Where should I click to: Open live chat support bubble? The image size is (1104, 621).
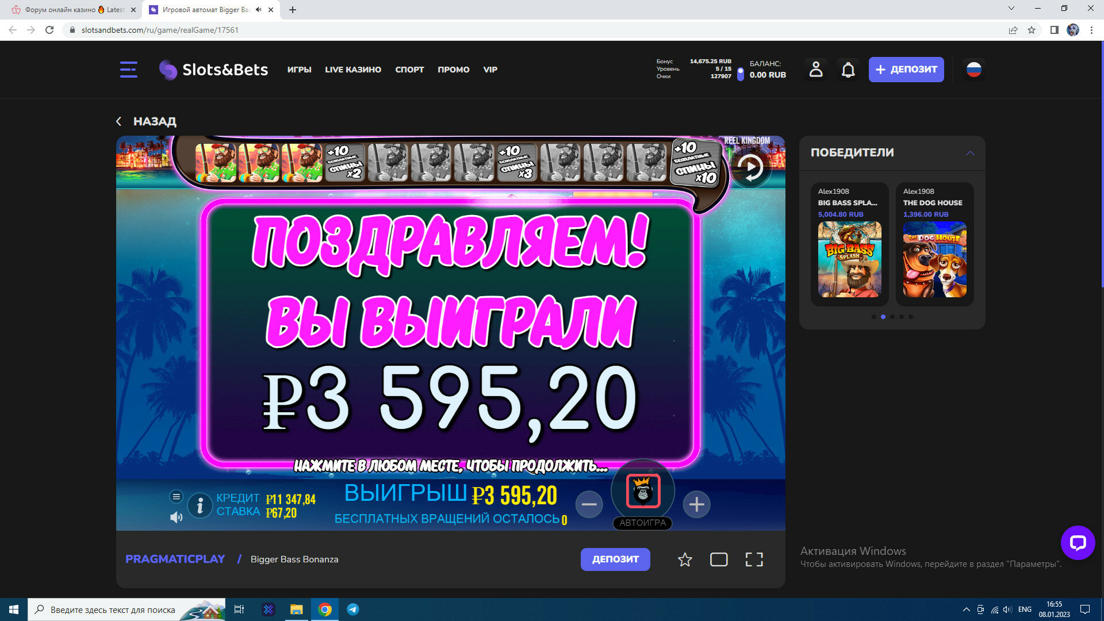coord(1077,542)
